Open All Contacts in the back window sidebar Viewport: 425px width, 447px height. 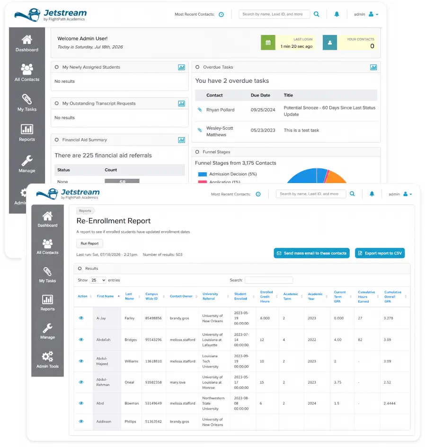[x=27, y=73]
